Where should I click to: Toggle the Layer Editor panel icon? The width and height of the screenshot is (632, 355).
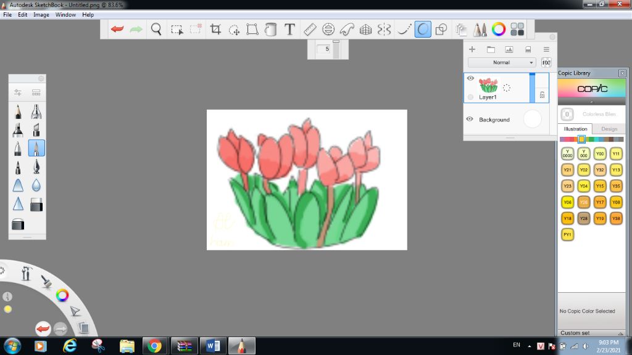click(461, 29)
